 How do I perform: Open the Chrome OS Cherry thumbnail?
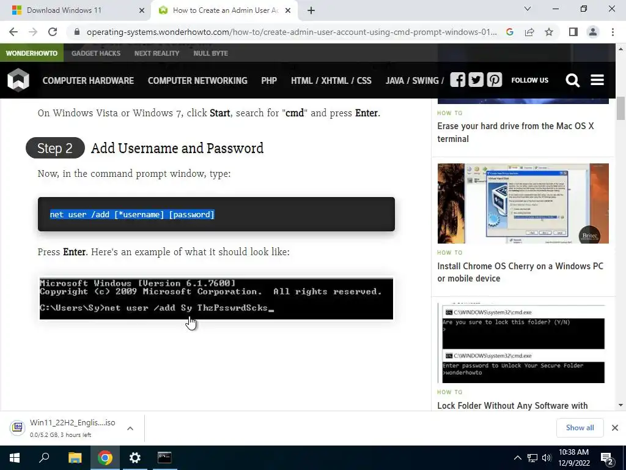(523, 203)
